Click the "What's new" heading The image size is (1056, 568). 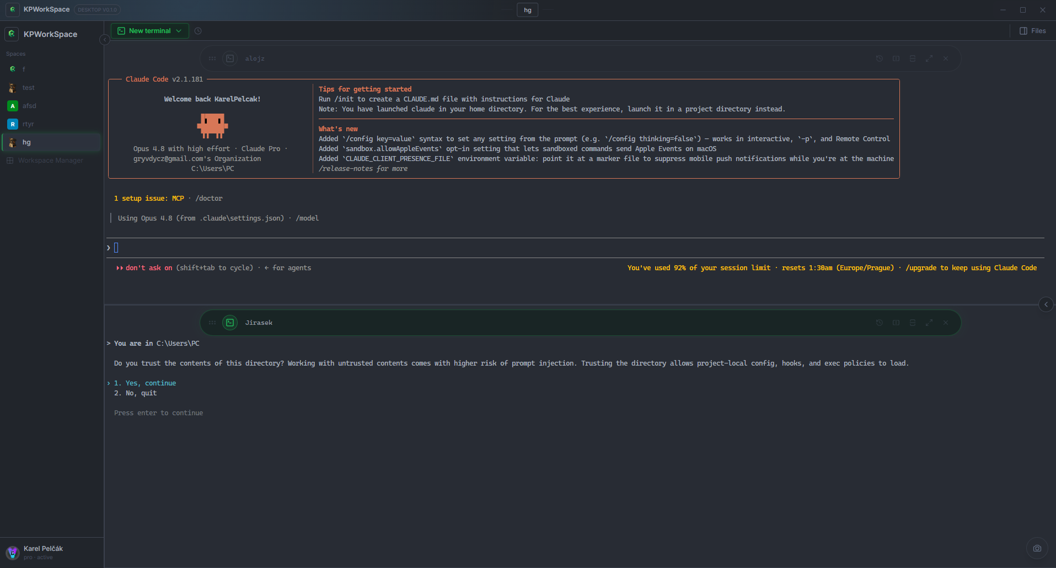[x=338, y=129]
